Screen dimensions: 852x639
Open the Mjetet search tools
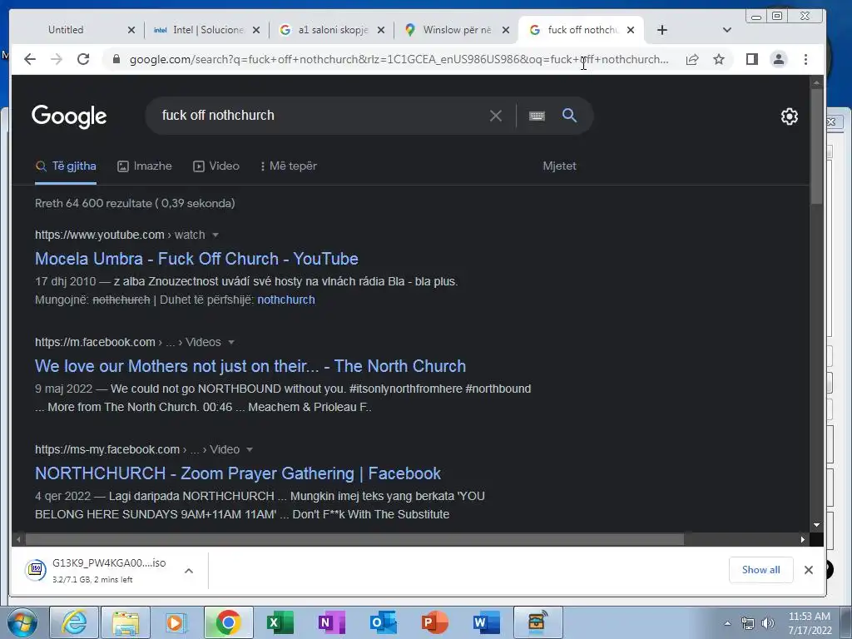coord(559,166)
